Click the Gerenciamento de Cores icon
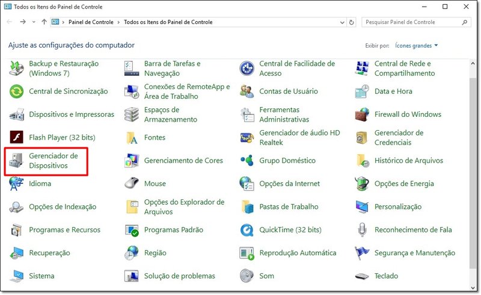 [x=132, y=160]
